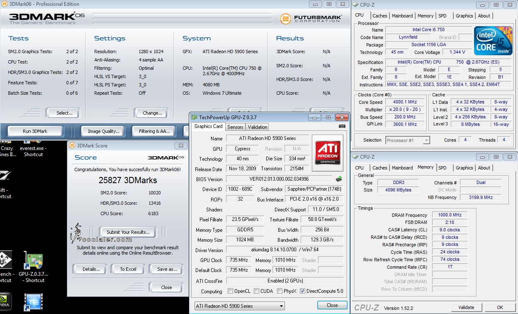
Task: Open Graphics tab in CPU-Z processor window
Action: [464, 16]
